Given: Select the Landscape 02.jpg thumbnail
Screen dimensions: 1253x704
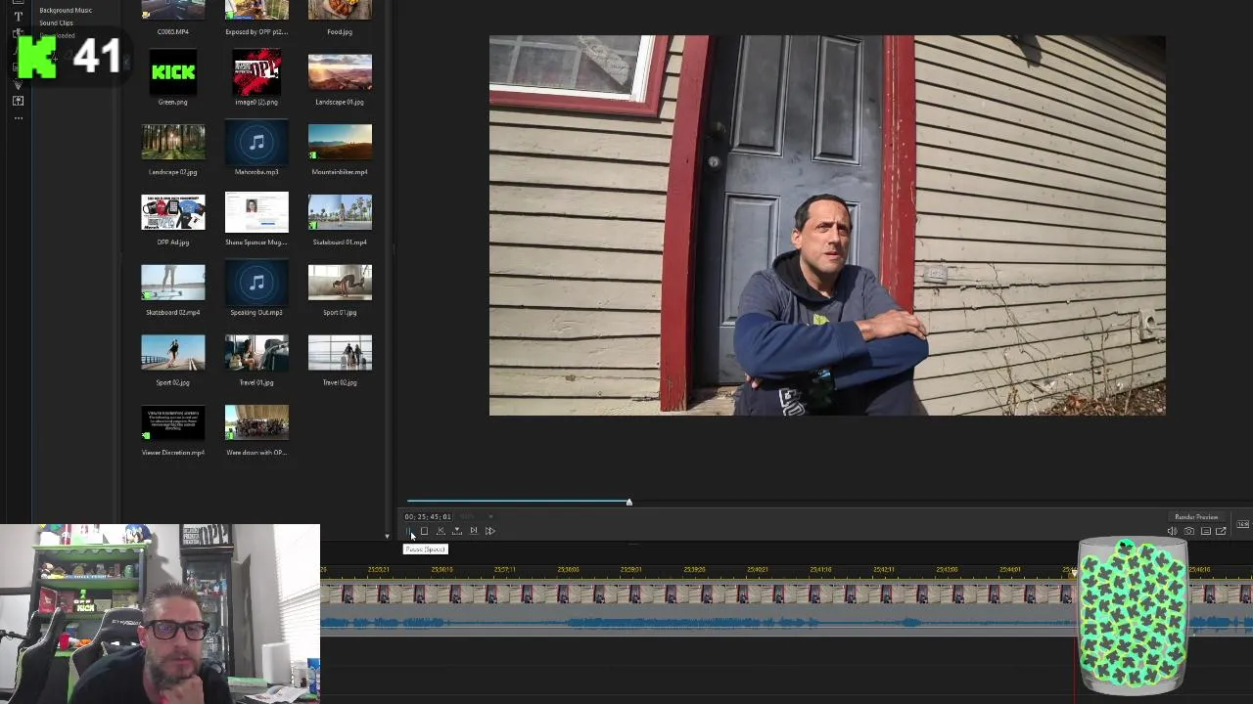Looking at the screenshot, I should [173, 143].
